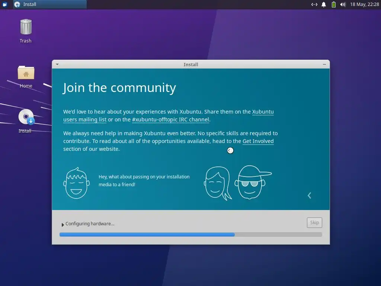381x286 pixels.
Task: Follow the Xubuntu users mailing list link
Action: pyautogui.click(x=85, y=120)
